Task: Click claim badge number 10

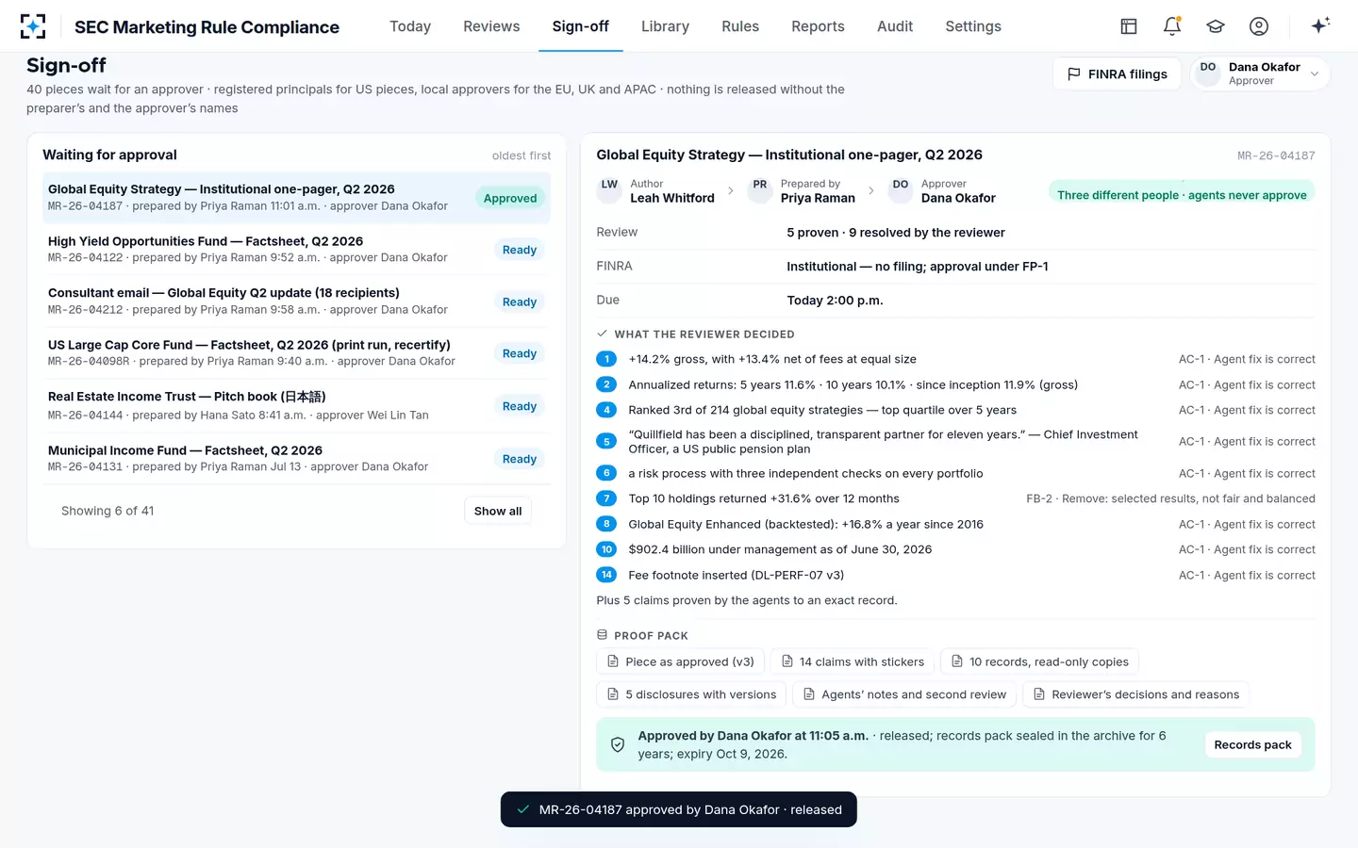Action: pyautogui.click(x=606, y=549)
